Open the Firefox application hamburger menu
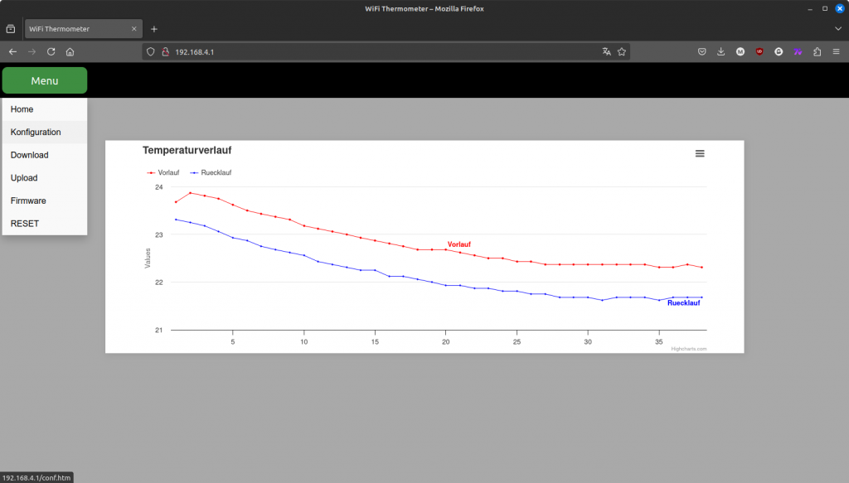The height and width of the screenshot is (483, 849). [836, 51]
